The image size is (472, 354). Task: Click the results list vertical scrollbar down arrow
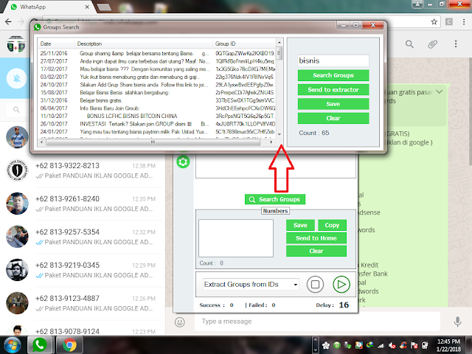click(x=280, y=134)
